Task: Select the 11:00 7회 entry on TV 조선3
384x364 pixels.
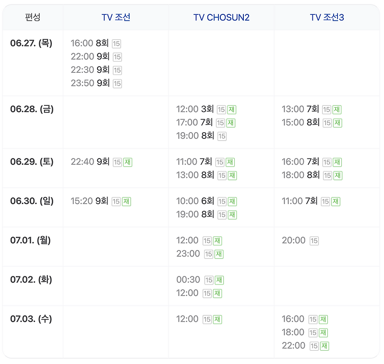Action: coord(300,201)
